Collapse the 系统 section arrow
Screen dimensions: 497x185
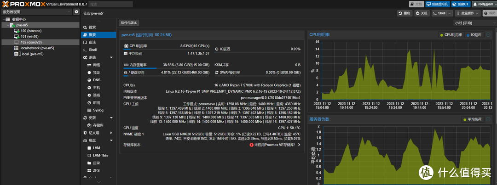pos(111,57)
